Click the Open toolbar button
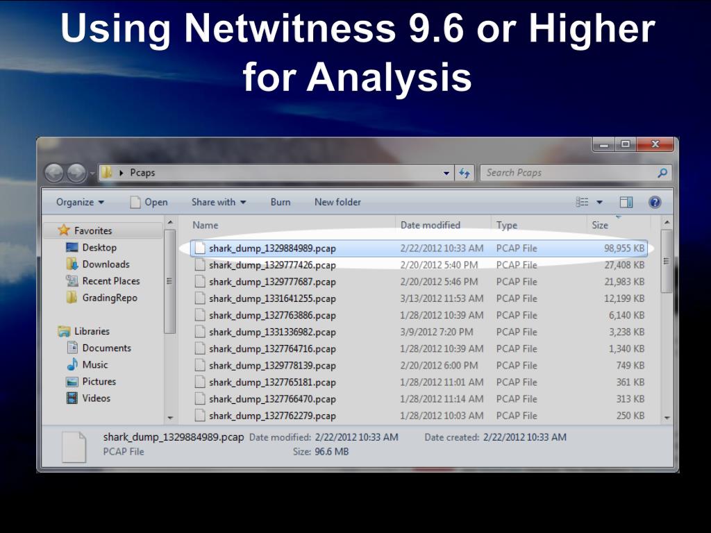 tap(149, 202)
